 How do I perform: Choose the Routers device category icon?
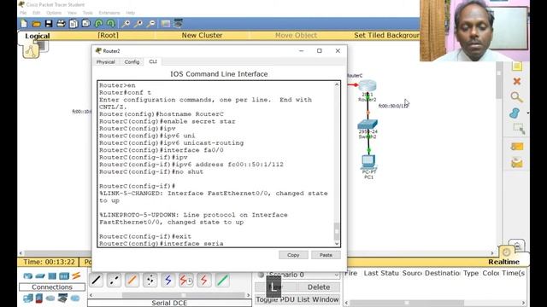(x=28, y=276)
